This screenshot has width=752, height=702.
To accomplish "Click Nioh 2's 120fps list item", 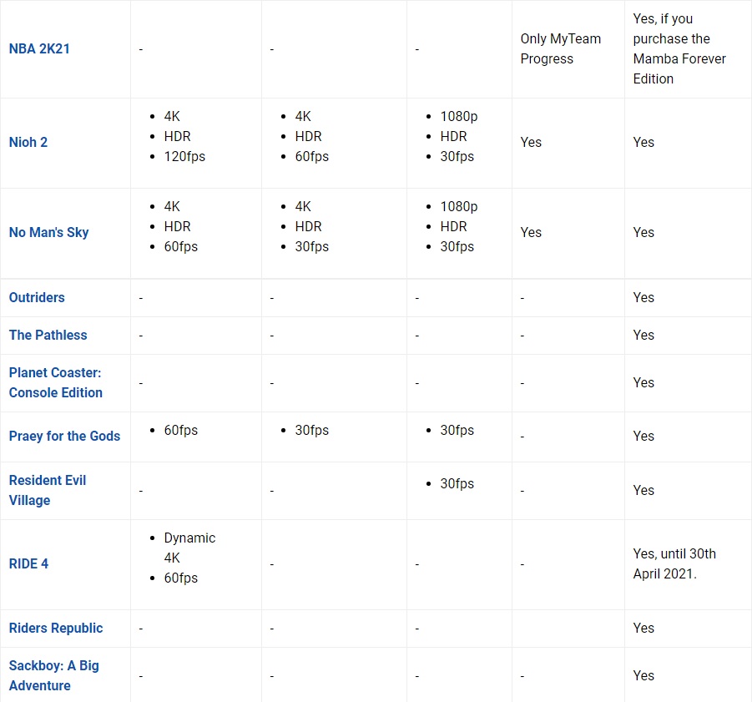I will coord(184,156).
